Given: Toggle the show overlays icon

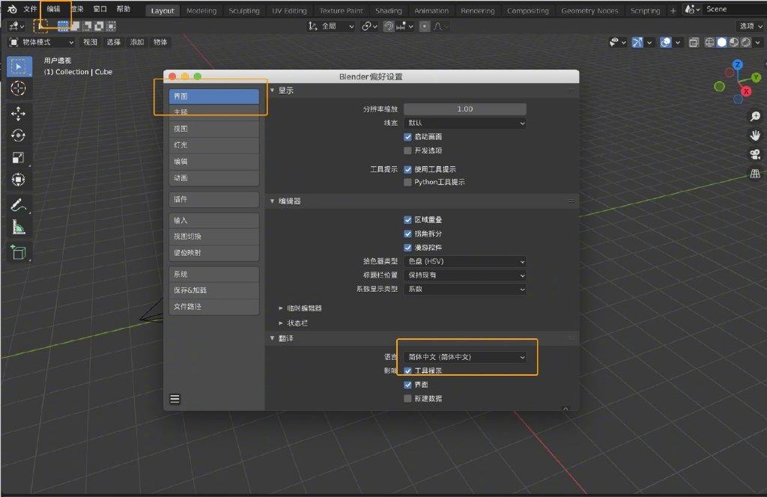Looking at the screenshot, I should (665, 43).
